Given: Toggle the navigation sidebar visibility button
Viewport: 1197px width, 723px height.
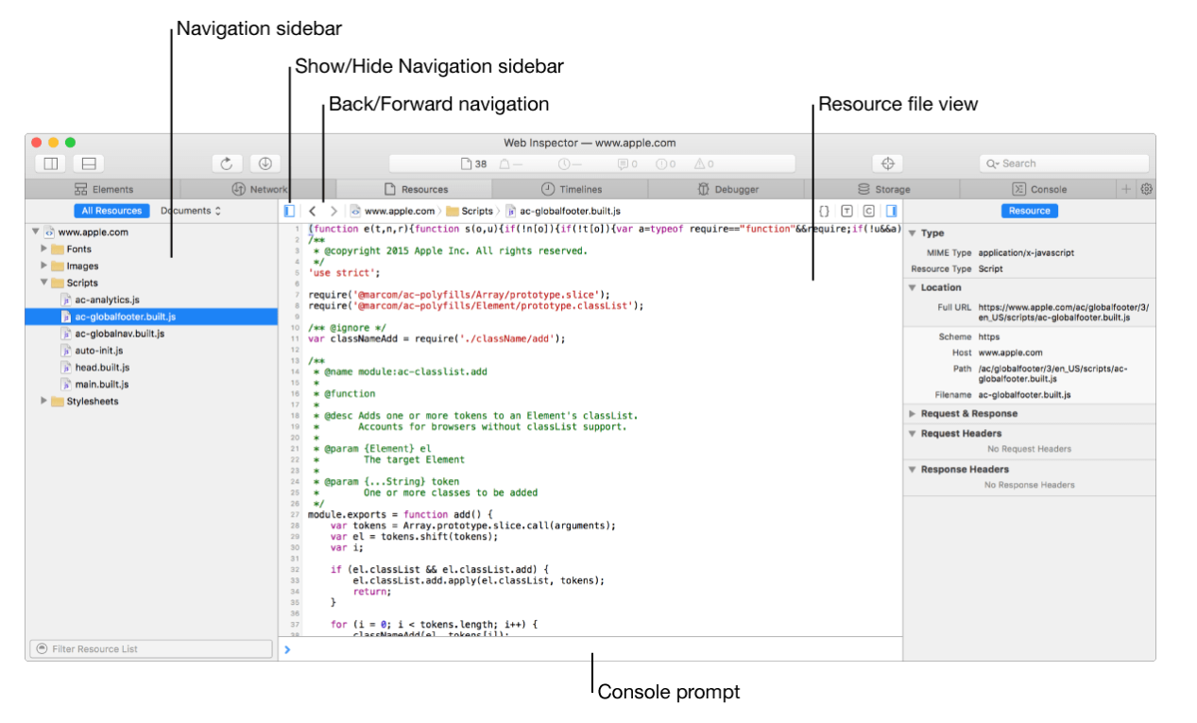Looking at the screenshot, I should tap(289, 211).
